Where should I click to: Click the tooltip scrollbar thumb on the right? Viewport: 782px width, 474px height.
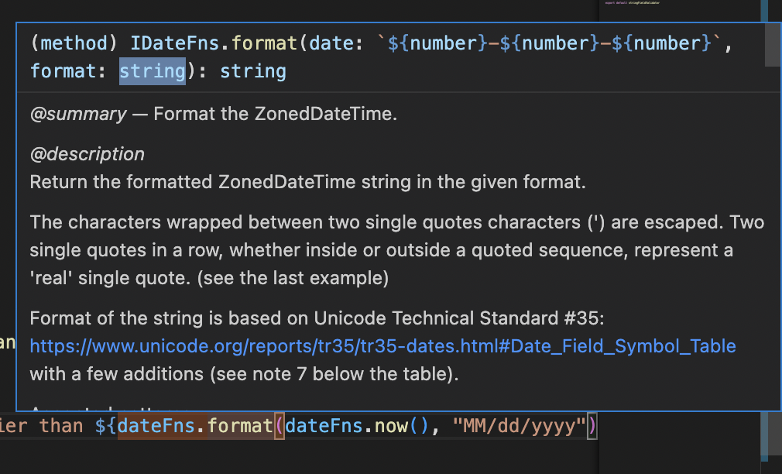(x=772, y=44)
